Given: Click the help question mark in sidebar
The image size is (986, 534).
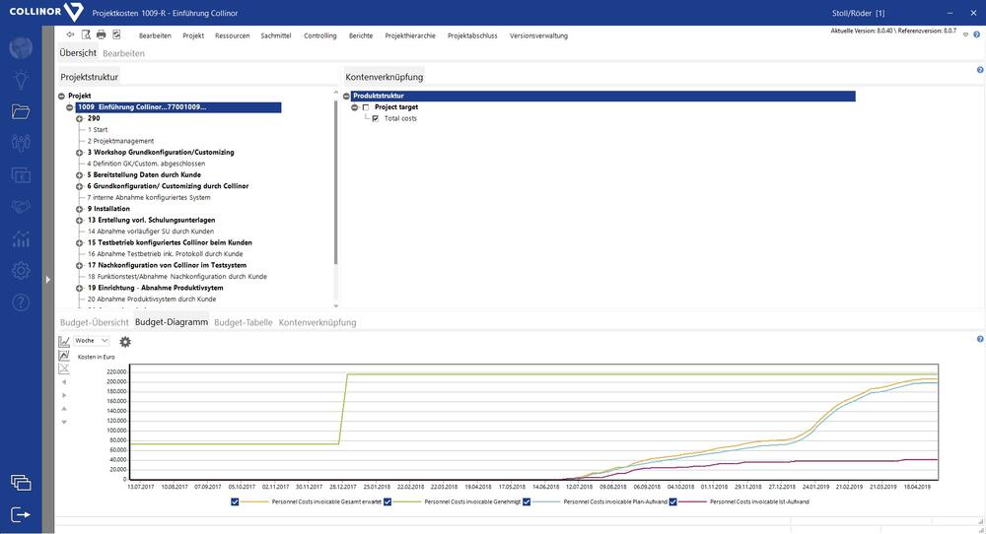Looking at the screenshot, I should coord(21,301).
